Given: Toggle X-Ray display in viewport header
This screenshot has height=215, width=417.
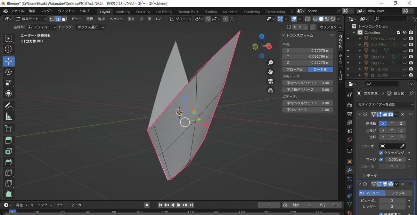Looking at the screenshot, I should click(x=308, y=19).
